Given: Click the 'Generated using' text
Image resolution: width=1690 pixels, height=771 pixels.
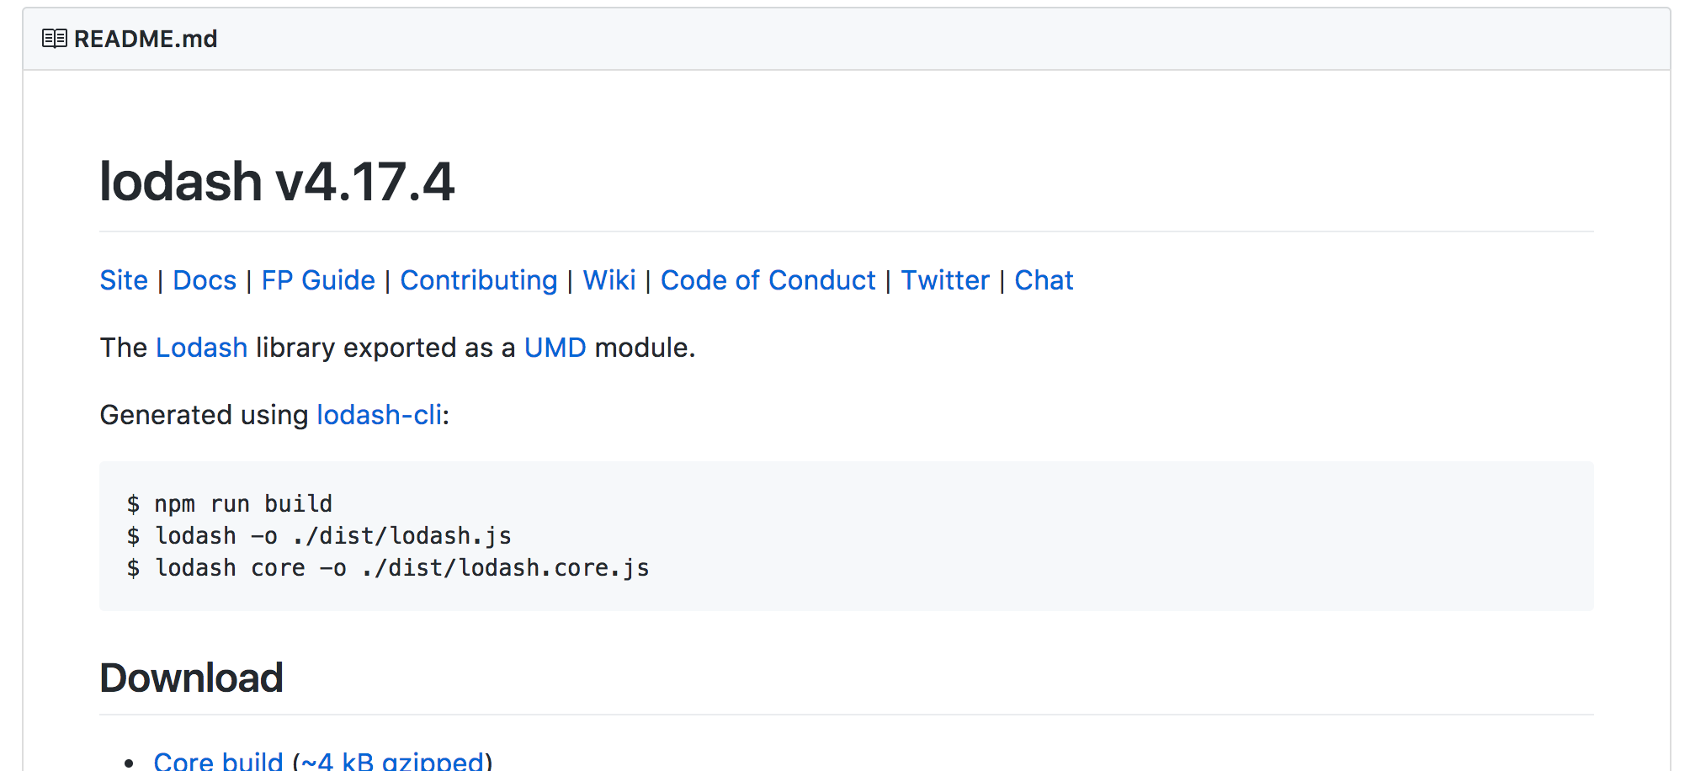Looking at the screenshot, I should (205, 415).
